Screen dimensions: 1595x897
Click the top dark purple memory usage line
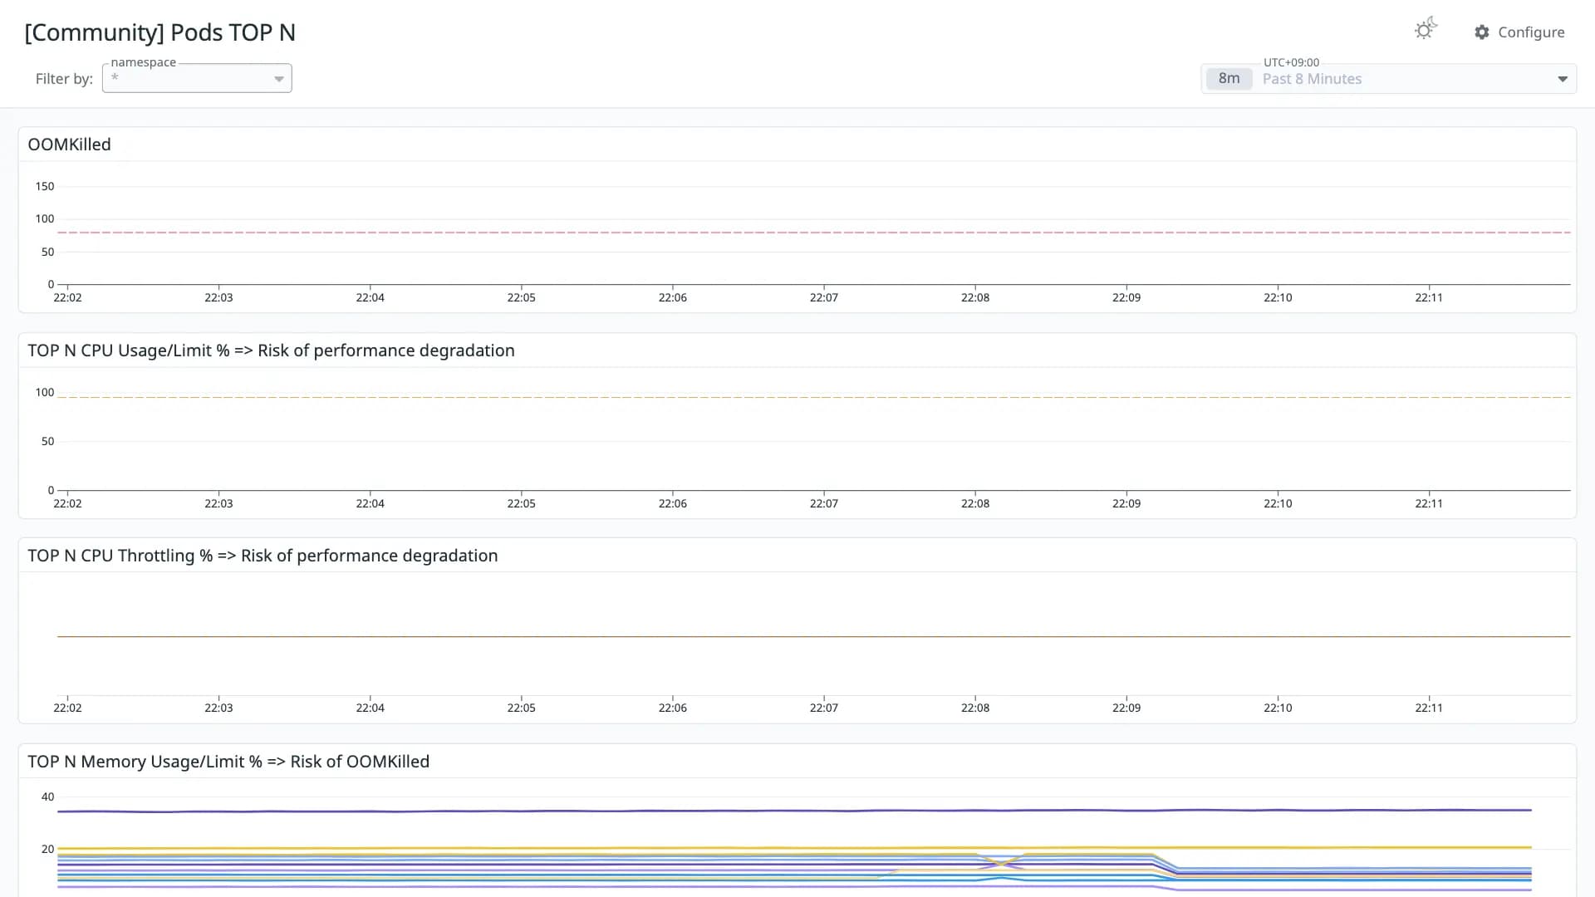[794, 811]
